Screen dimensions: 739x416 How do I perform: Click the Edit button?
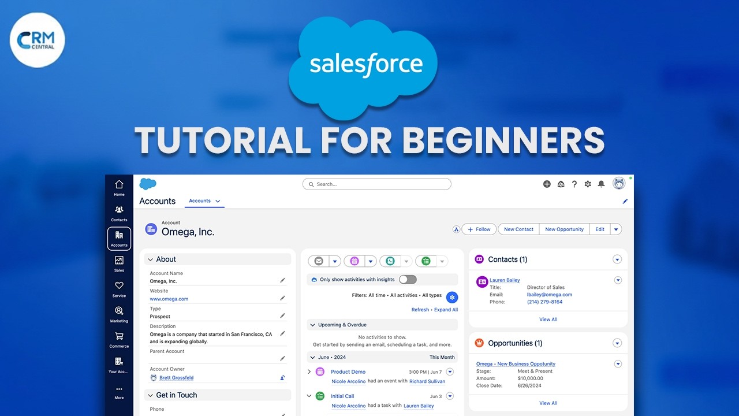[600, 229]
